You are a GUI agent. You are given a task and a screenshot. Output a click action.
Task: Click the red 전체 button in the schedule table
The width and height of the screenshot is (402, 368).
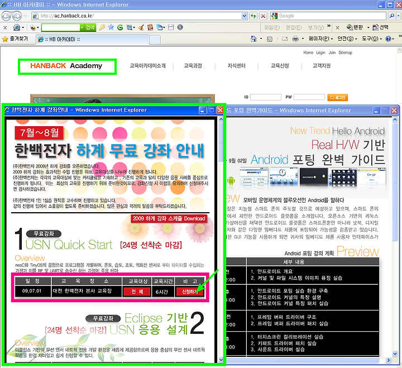pyautogui.click(x=137, y=292)
